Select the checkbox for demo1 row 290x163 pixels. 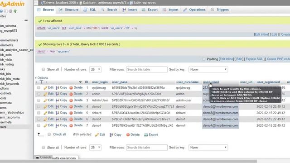(x=39, y=119)
